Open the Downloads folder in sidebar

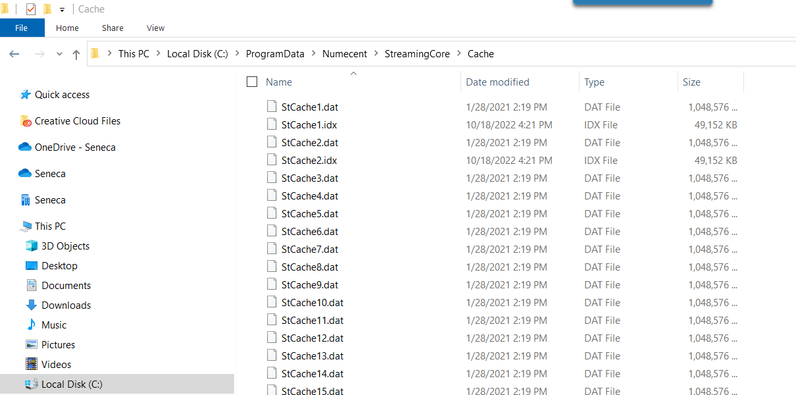click(66, 305)
